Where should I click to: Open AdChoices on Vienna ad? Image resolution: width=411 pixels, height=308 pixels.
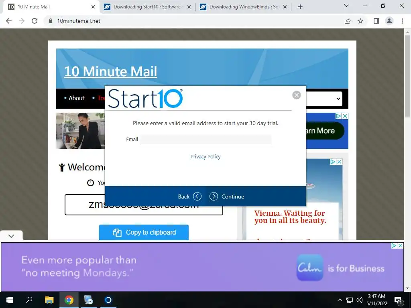click(x=333, y=162)
